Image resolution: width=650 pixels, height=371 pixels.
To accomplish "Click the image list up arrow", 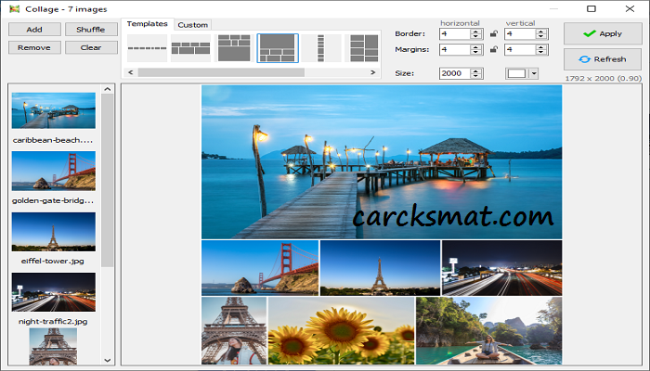I will [x=108, y=89].
